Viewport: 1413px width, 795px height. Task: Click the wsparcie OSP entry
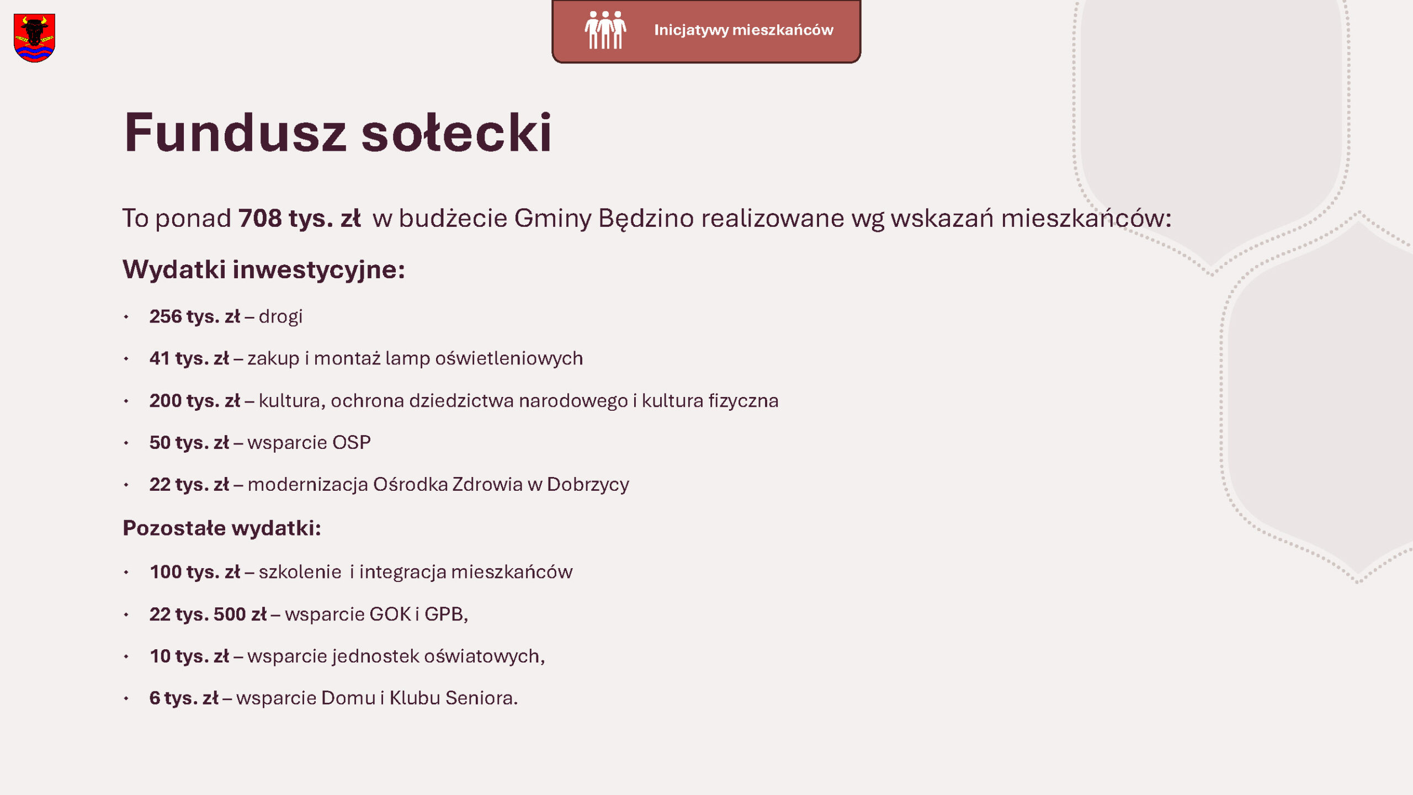(x=260, y=443)
